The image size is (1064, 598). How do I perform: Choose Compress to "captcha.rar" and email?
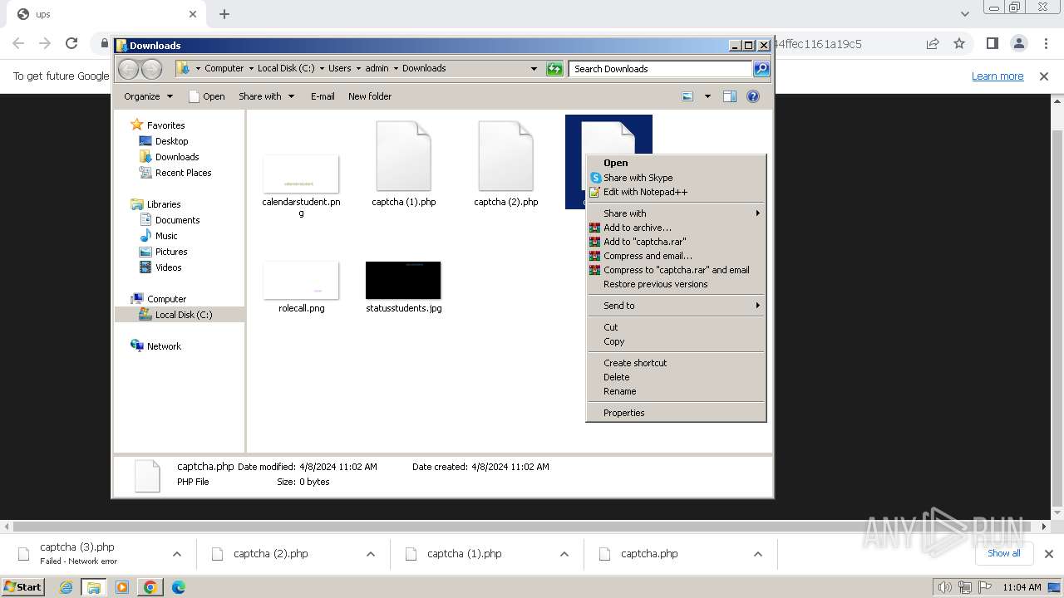click(x=676, y=270)
